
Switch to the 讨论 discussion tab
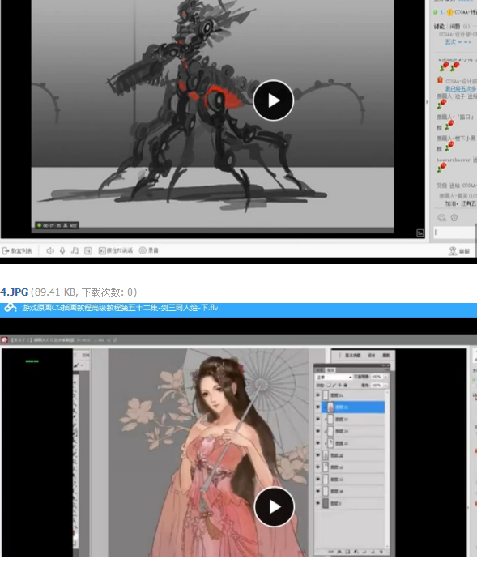tap(439, 27)
